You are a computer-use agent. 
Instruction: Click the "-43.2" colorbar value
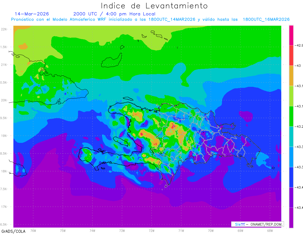299,126
